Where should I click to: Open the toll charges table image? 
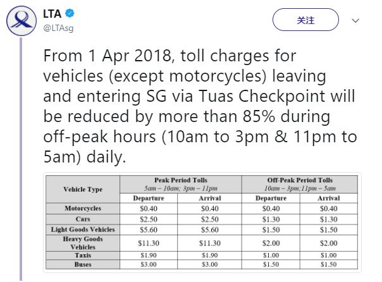pyautogui.click(x=202, y=223)
